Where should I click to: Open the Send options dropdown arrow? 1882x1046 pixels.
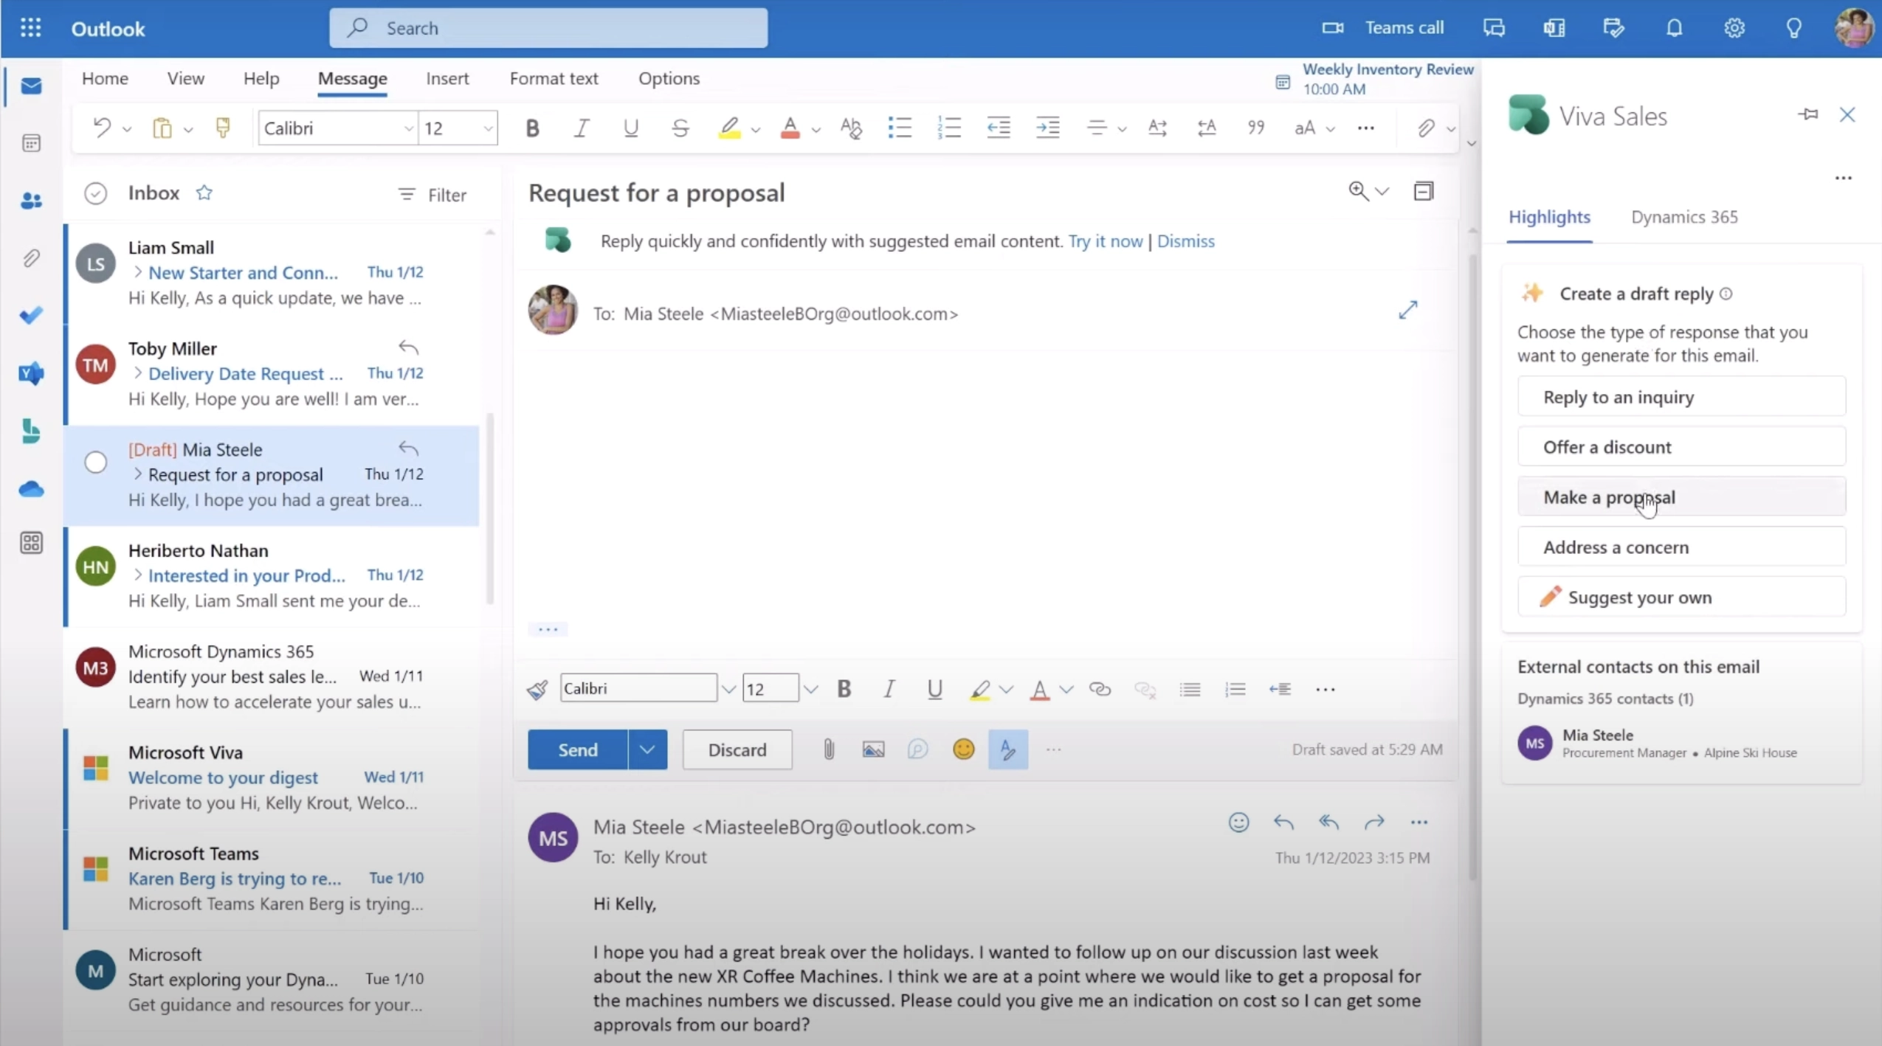pyautogui.click(x=647, y=749)
